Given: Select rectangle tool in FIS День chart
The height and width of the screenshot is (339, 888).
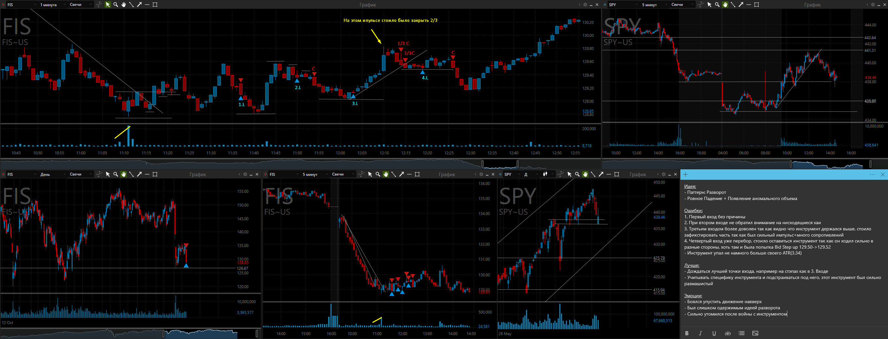Looking at the screenshot, I should coord(155,174).
